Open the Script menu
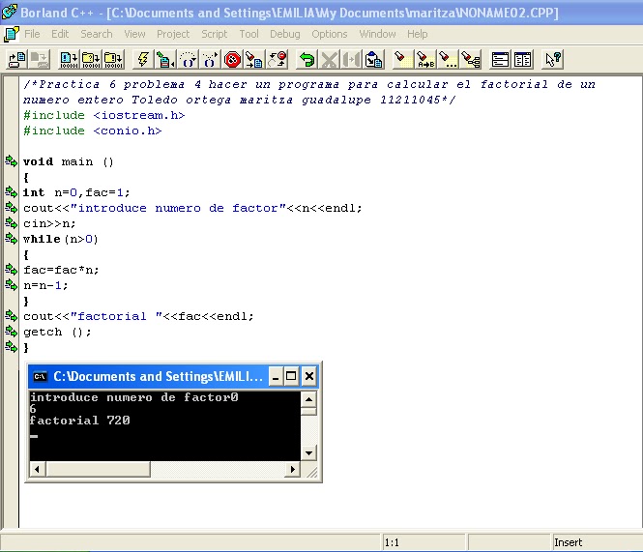 pos(214,34)
